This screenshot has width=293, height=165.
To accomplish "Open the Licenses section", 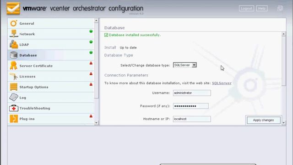I will 51,77.
